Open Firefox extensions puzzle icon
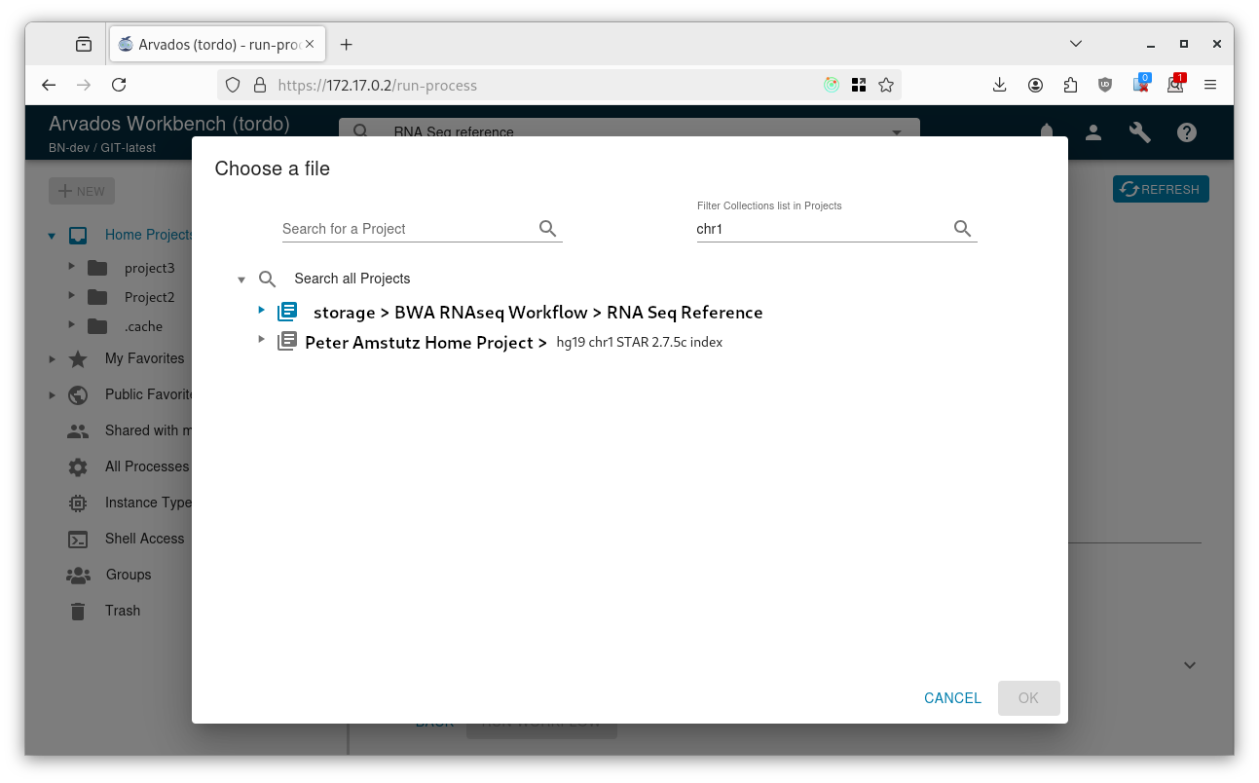The width and height of the screenshot is (1259, 783). (1070, 85)
